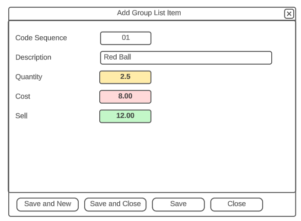This screenshot has height=221, width=301.
Task: Click the Save button
Action: [x=178, y=204]
